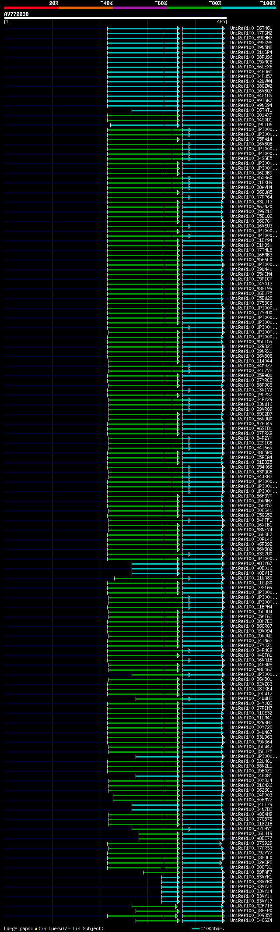Select hit label UniRef100_A6R392
280x932 pixels.
(x=251, y=544)
